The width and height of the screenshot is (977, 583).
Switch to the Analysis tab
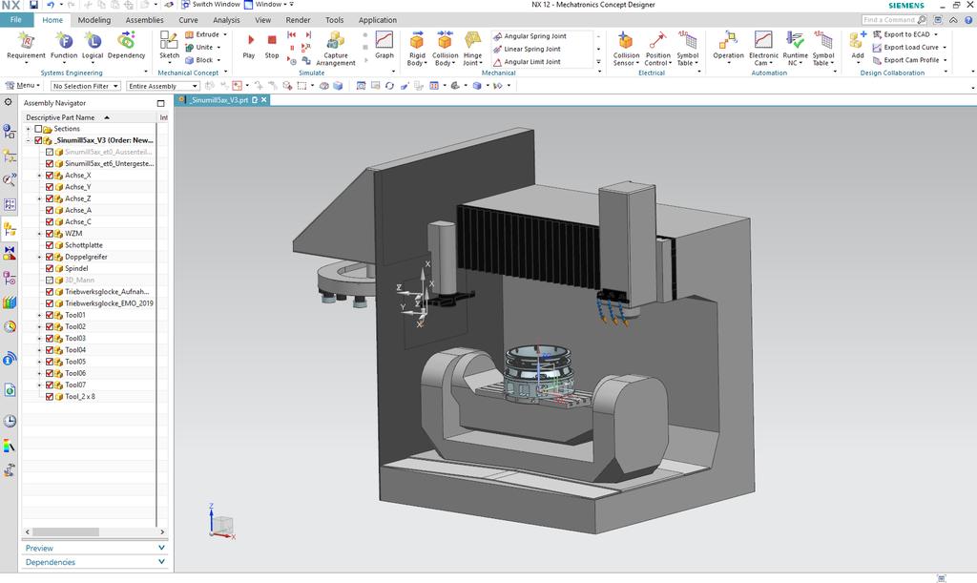pos(226,20)
